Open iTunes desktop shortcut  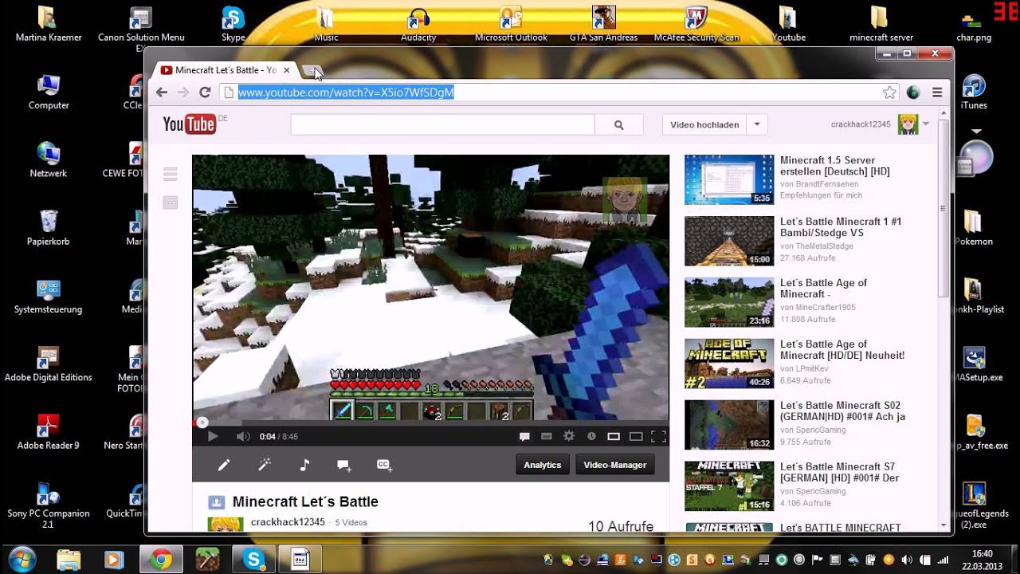point(974,92)
